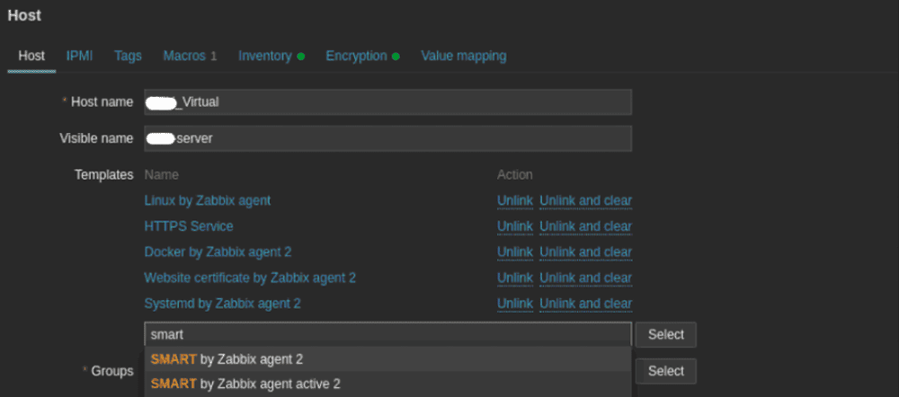
Task: Switch to the IPMI tab
Action: coord(79,56)
